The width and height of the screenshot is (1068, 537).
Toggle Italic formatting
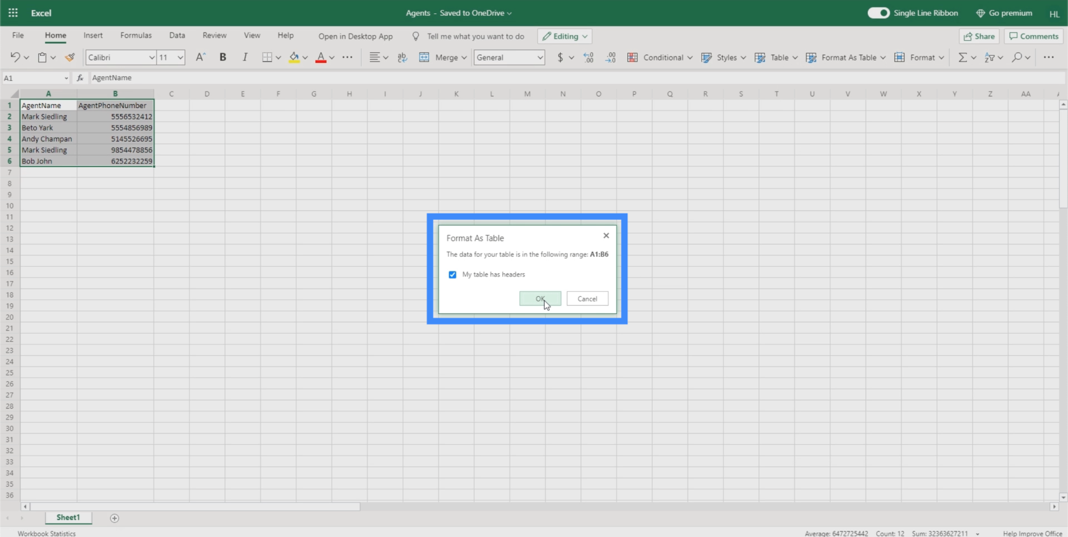coord(245,57)
